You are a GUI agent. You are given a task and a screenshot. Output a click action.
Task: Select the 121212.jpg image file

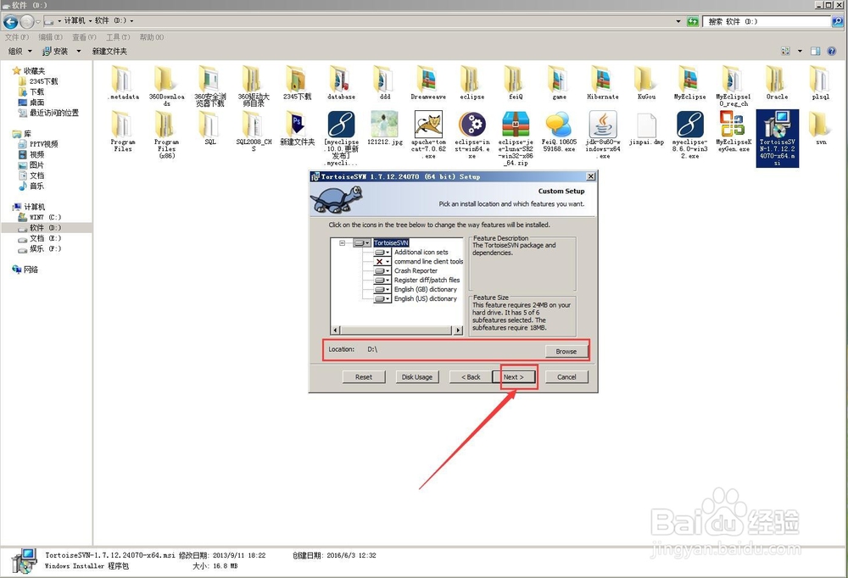click(x=384, y=128)
